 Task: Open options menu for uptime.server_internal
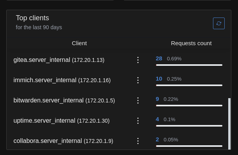(138, 121)
